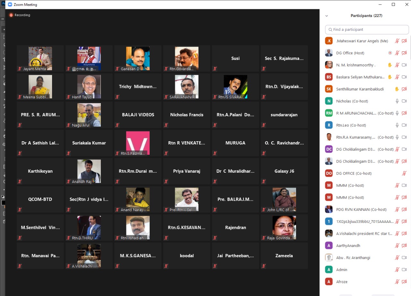Viewport: 411px width, 296px height.
Task: Collapse the Participants panel using the chevron
Action: coord(327,16)
